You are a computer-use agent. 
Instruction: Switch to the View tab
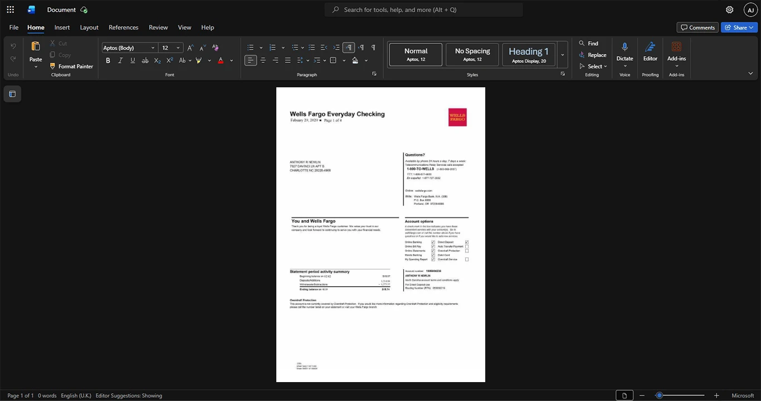(184, 27)
